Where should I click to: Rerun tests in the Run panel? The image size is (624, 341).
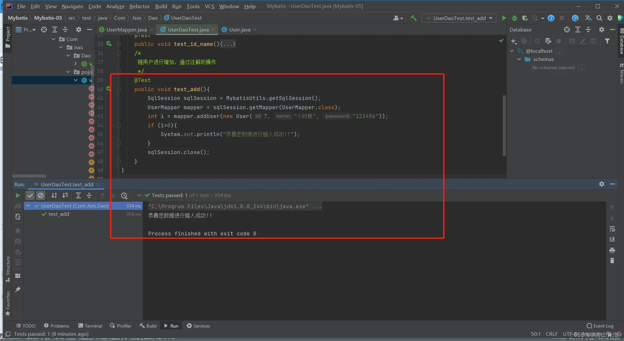(18, 195)
